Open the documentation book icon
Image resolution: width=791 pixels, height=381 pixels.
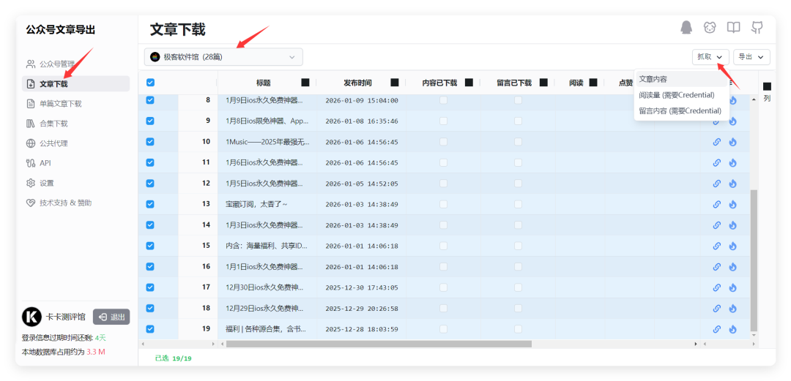[x=733, y=27]
